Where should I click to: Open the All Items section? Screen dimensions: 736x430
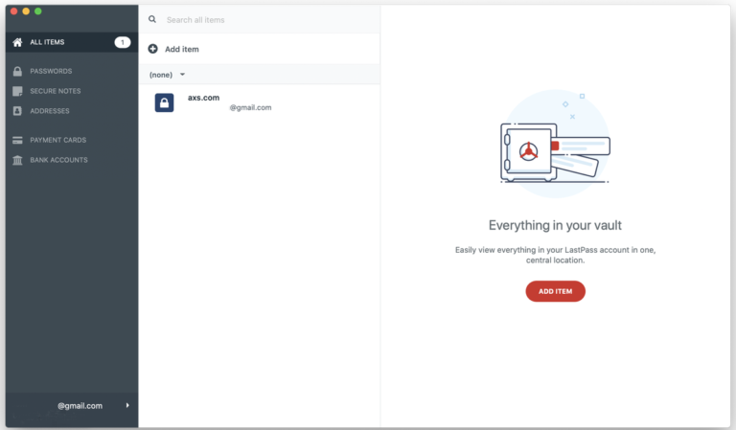(72, 42)
